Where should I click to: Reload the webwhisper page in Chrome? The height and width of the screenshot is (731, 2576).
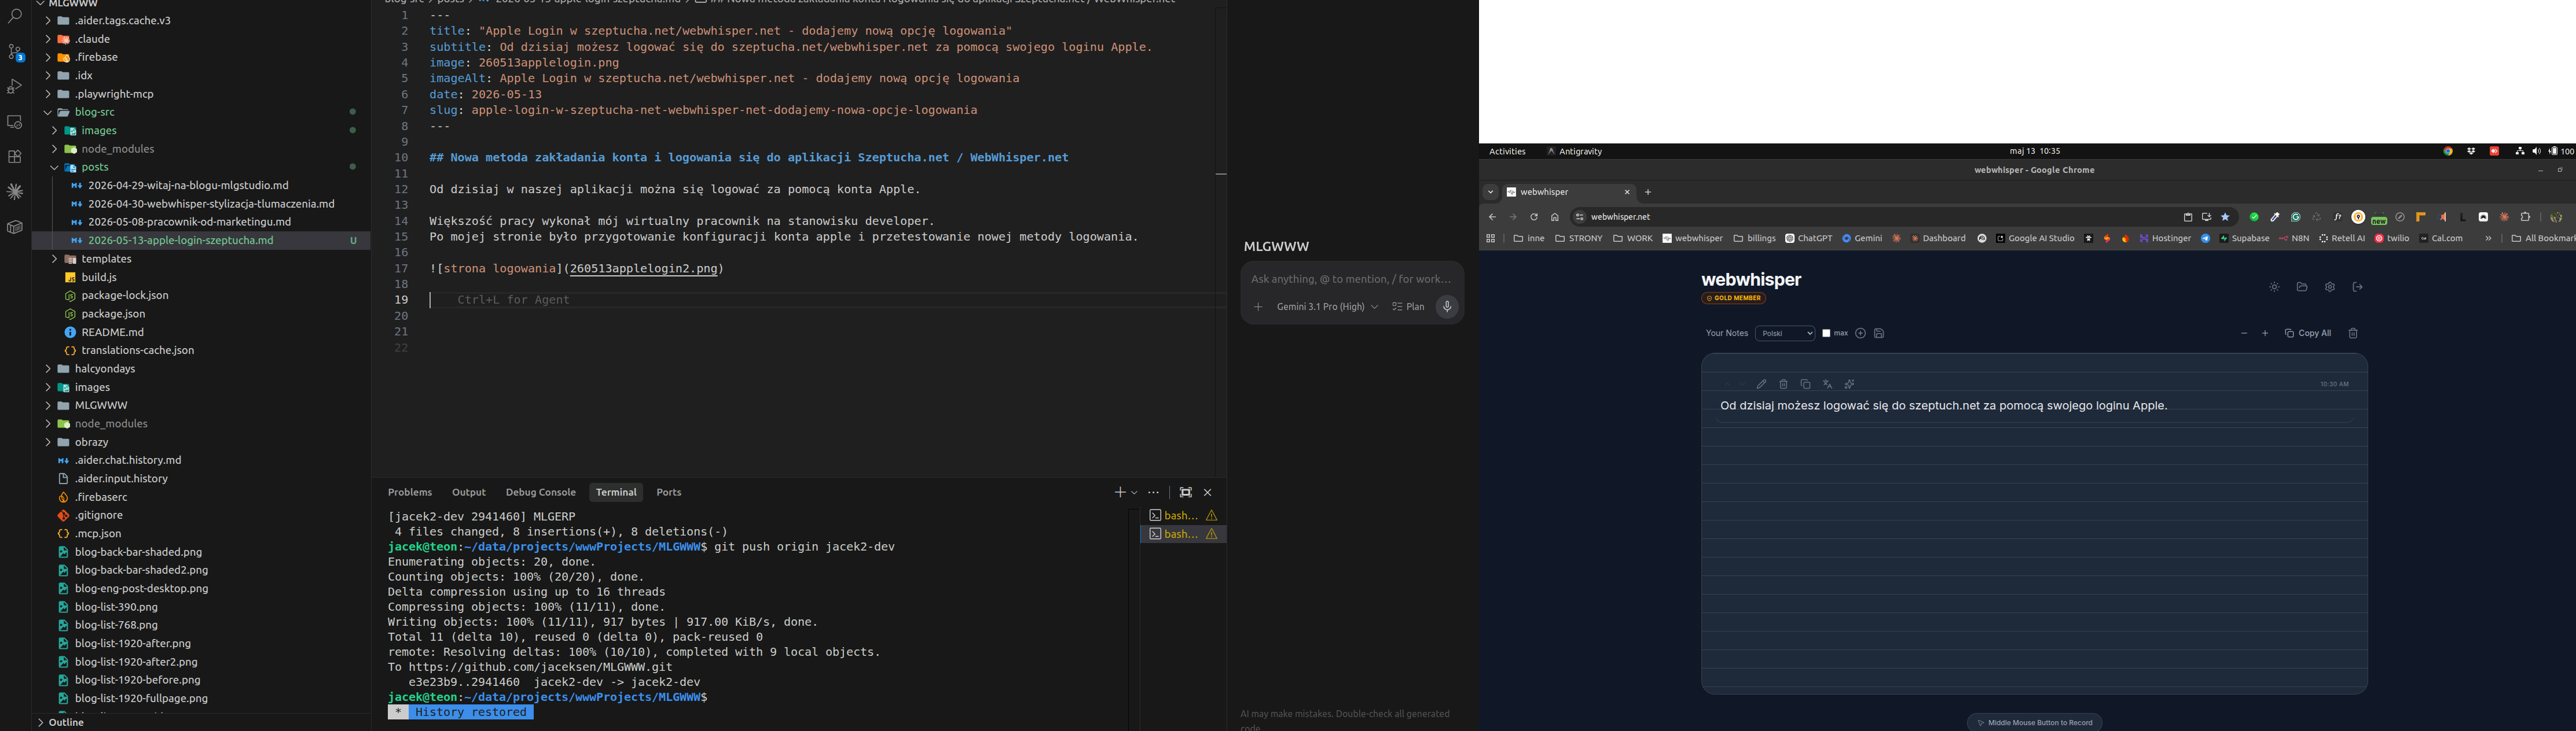(1534, 217)
